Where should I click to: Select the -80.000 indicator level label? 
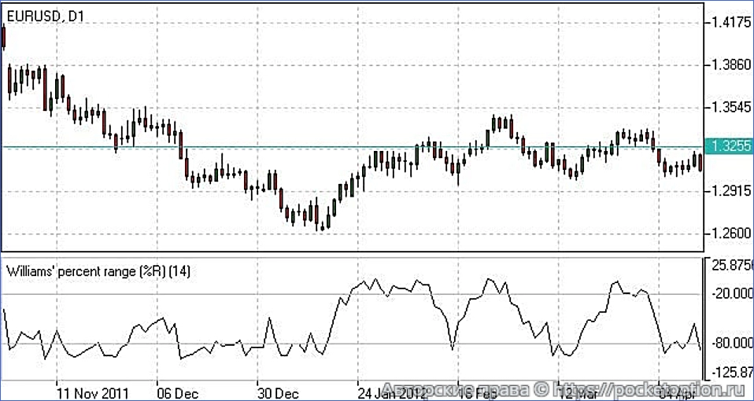click(731, 344)
